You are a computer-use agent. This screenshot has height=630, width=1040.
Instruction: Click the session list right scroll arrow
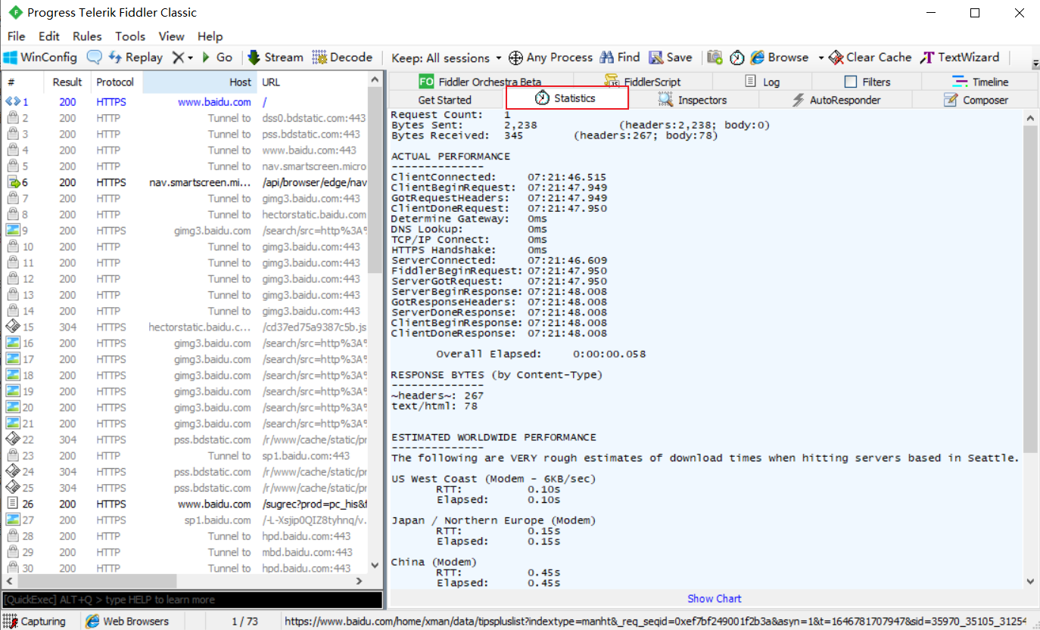point(359,581)
